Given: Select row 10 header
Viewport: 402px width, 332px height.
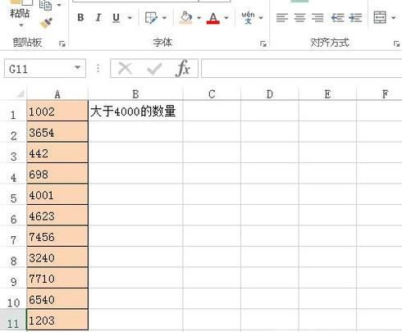Looking at the screenshot, I should pyautogui.click(x=13, y=299).
